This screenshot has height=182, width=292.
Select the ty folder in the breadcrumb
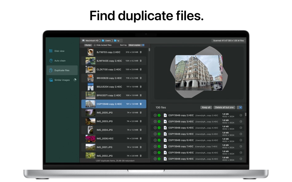[x=119, y=40]
